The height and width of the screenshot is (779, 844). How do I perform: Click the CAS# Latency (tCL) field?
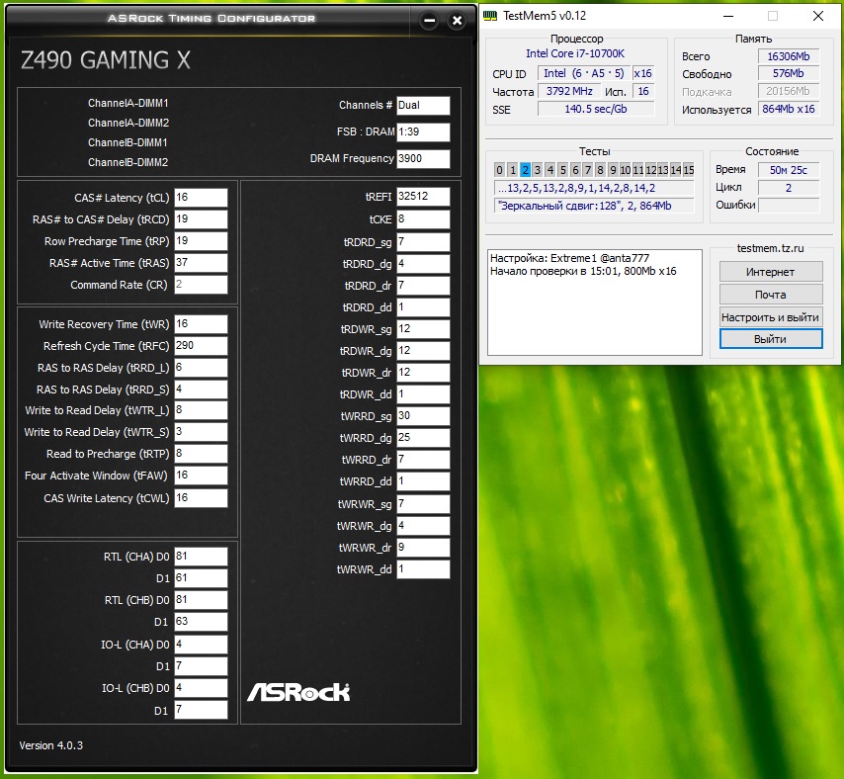pos(201,198)
